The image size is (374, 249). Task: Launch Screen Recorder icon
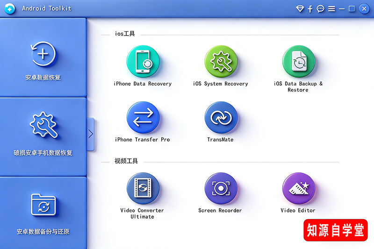pyautogui.click(x=221, y=188)
